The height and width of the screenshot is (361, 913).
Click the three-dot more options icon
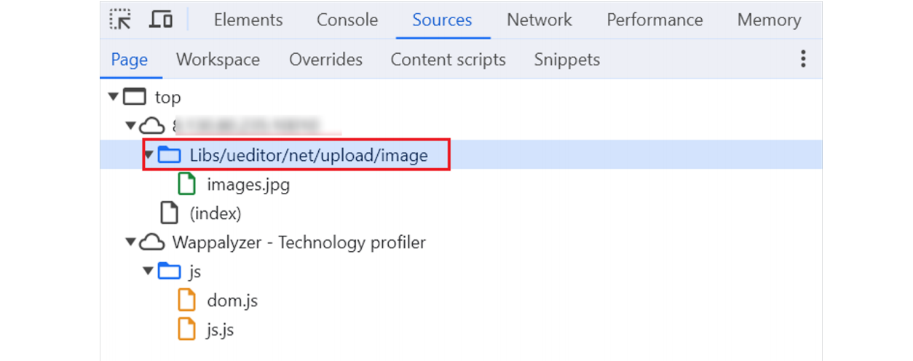[803, 59]
